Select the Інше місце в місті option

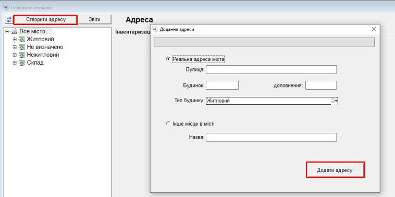(168, 124)
